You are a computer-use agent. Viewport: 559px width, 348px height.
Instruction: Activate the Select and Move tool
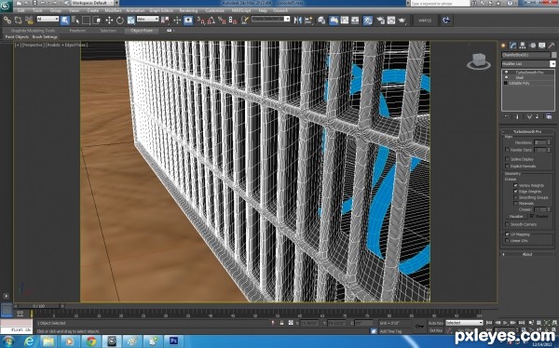(109, 20)
